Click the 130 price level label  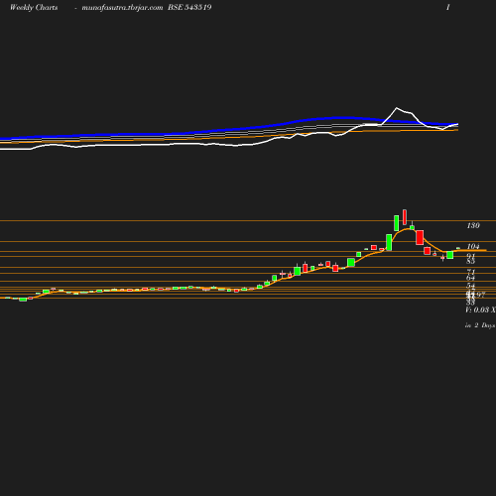[x=473, y=225]
